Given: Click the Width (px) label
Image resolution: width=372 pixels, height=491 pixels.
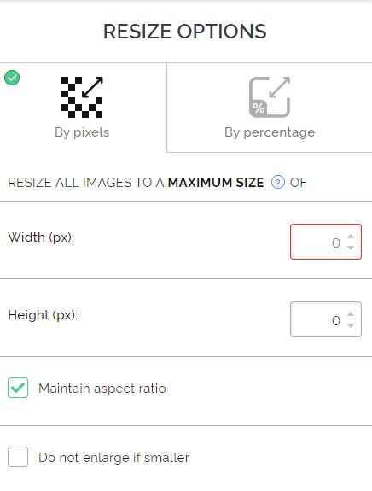Looking at the screenshot, I should 41,237.
